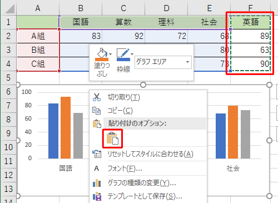Select column E header
278x203 pixels.
[x=209, y=8]
